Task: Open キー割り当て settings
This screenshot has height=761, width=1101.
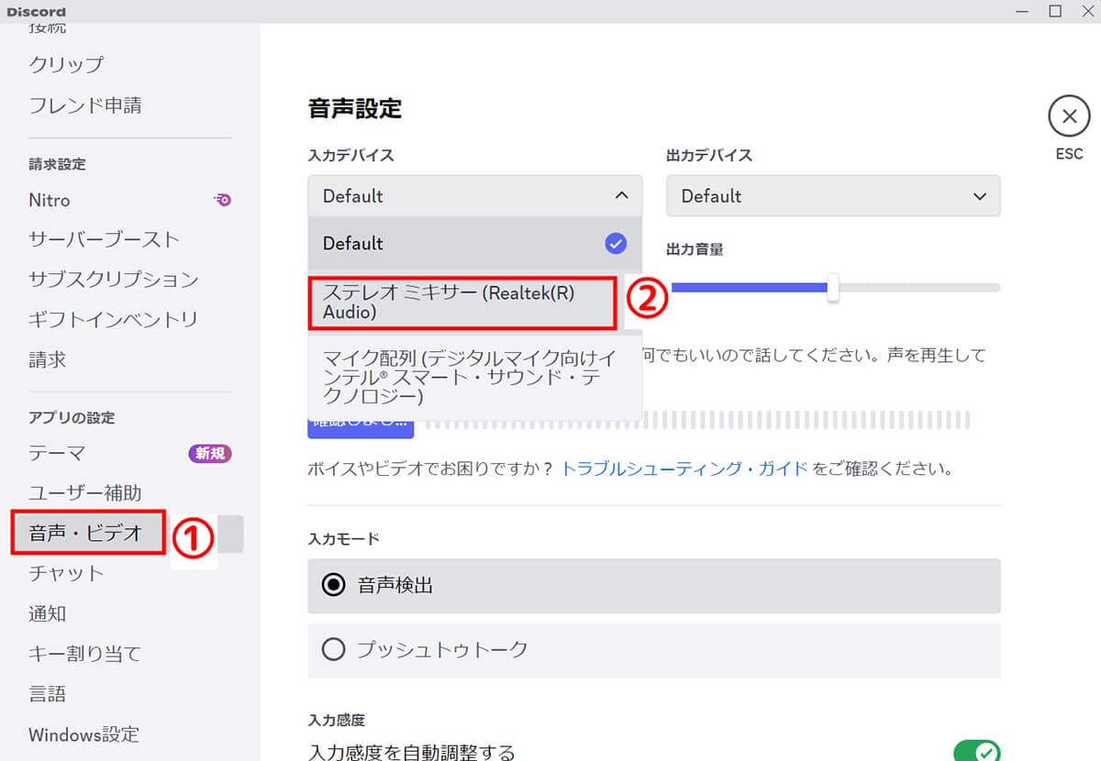Action: (85, 654)
